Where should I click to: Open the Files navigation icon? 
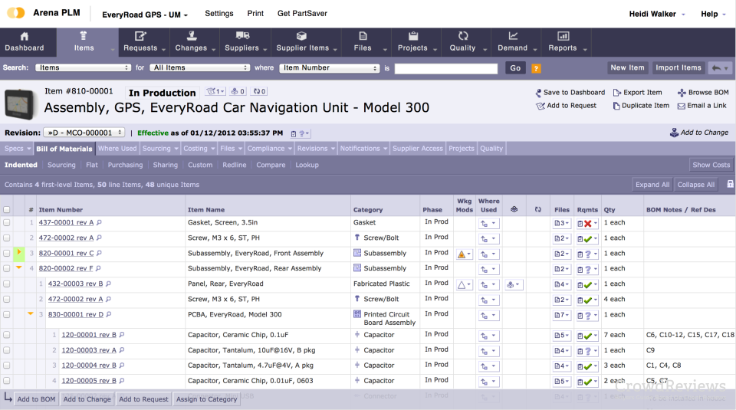(x=363, y=36)
